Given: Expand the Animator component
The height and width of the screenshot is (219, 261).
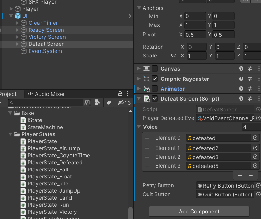Looking at the screenshot, I should tap(139, 89).
